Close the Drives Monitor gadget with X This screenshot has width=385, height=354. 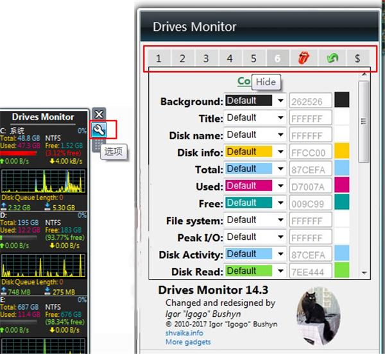(x=99, y=114)
